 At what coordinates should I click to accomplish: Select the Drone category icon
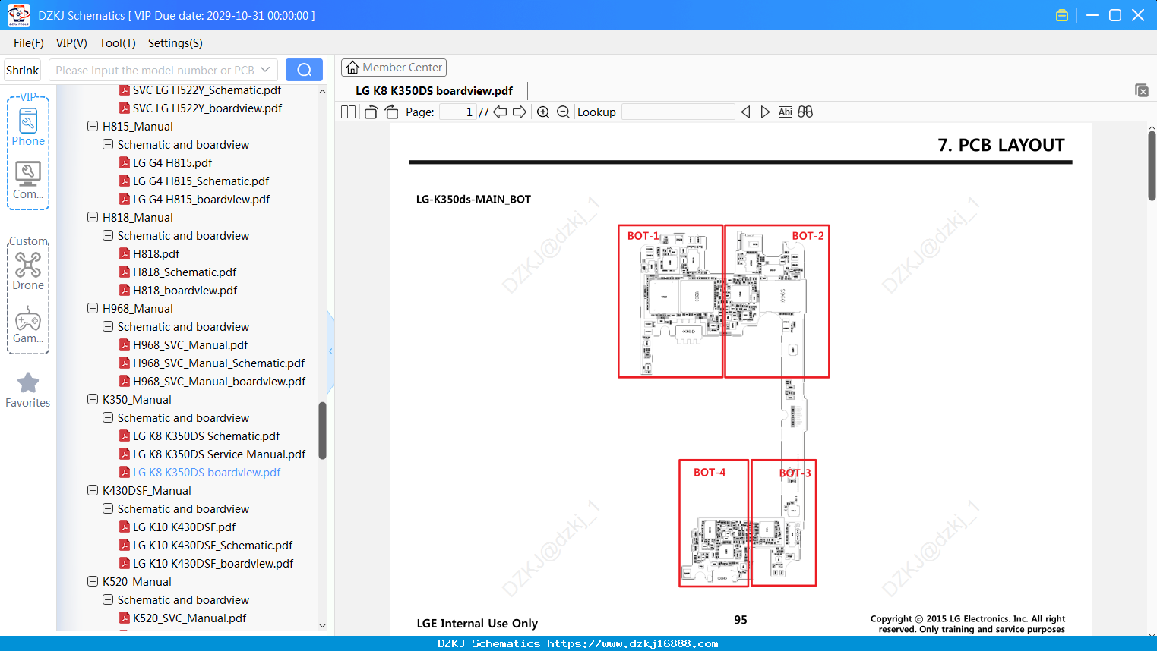[x=28, y=271]
